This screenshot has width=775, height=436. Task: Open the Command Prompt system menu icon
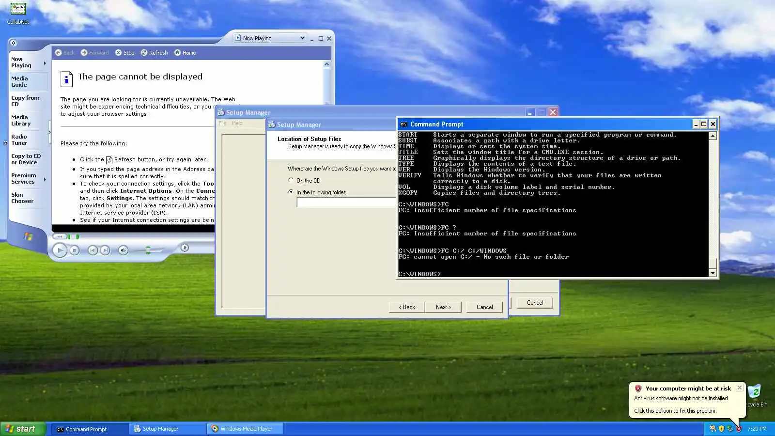pyautogui.click(x=403, y=124)
